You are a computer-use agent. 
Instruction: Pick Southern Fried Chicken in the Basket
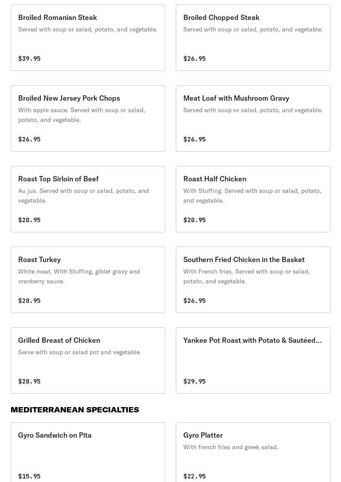click(x=253, y=280)
